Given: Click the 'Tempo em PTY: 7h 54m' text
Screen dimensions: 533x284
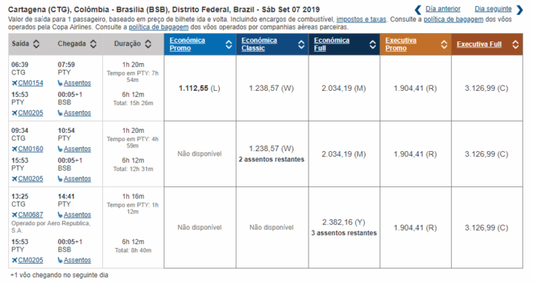Looking at the screenshot, I should click(133, 77).
